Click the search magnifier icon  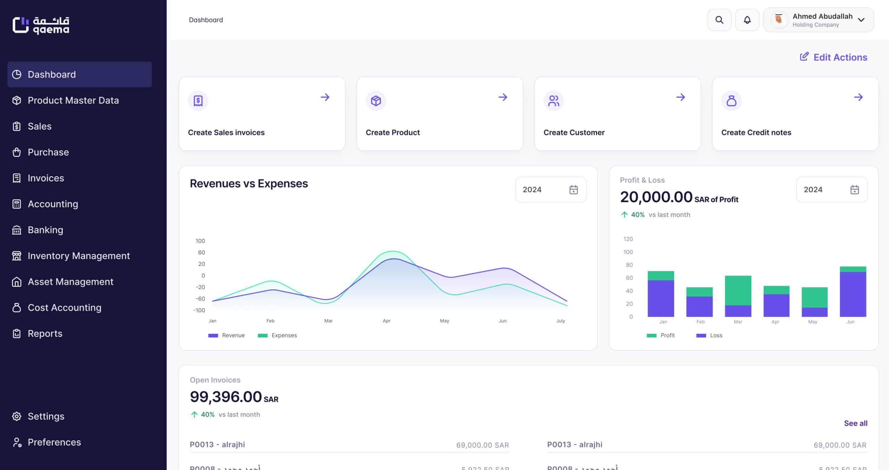(x=719, y=20)
